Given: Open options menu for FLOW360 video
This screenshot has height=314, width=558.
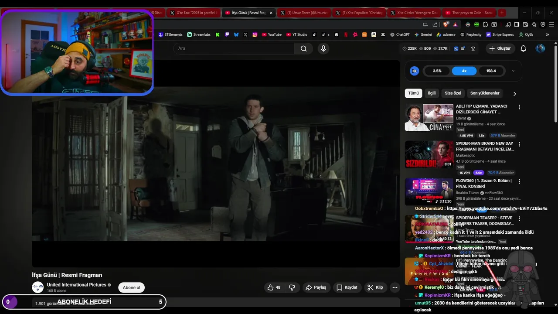Looking at the screenshot, I should click(519, 181).
